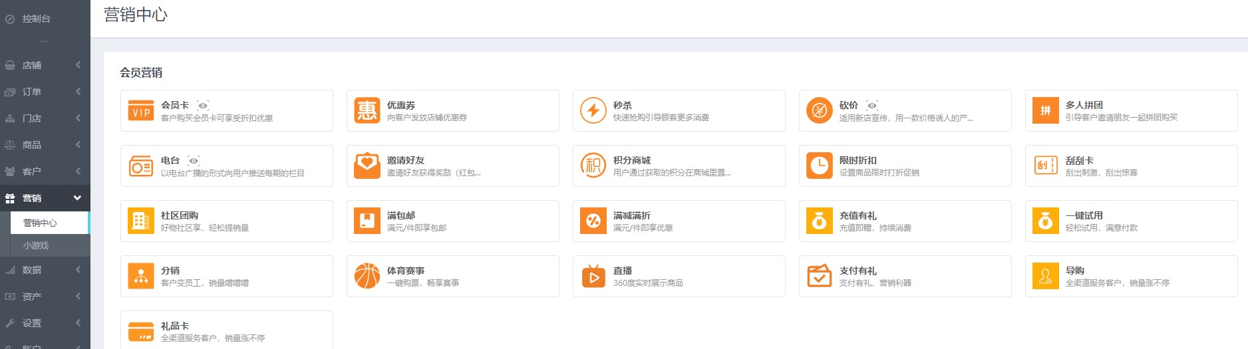1248x349 pixels.
Task: Click the 电台 radio icon
Action: [141, 166]
